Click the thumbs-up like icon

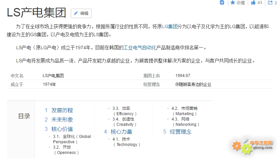pyautogui.click(x=253, y=2)
